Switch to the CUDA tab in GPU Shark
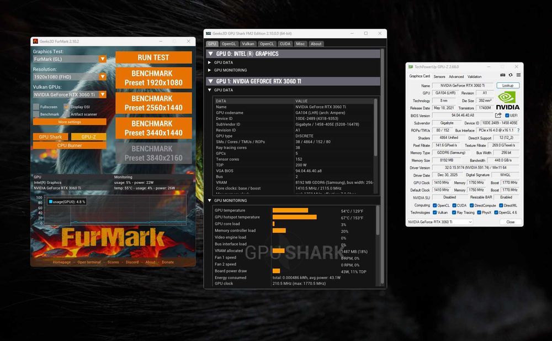Image resolution: width=552 pixels, height=341 pixels. tap(285, 44)
